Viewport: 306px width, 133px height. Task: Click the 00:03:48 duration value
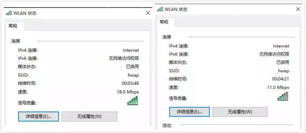130,83
